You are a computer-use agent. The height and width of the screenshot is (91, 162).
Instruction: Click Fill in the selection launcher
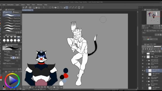point(54,87)
